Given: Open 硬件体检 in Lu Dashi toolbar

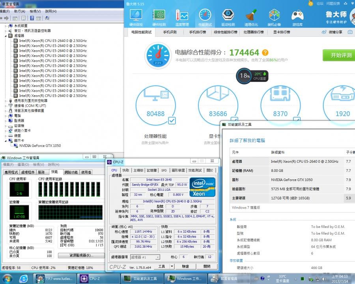Looking at the screenshot, I should 136,18.
